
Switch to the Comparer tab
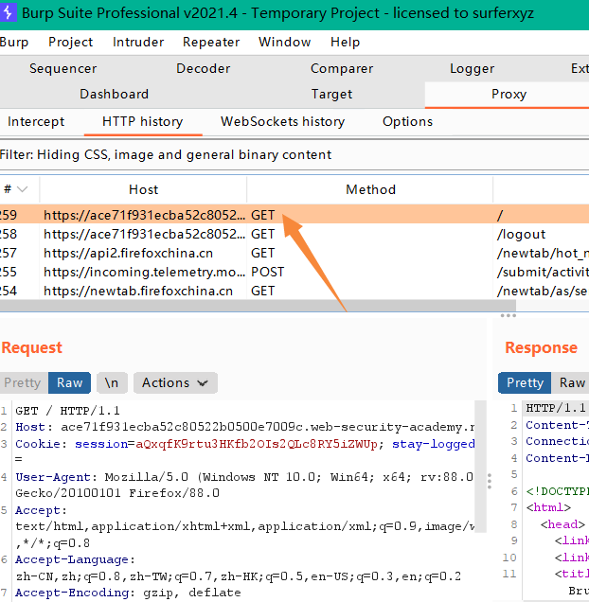342,68
